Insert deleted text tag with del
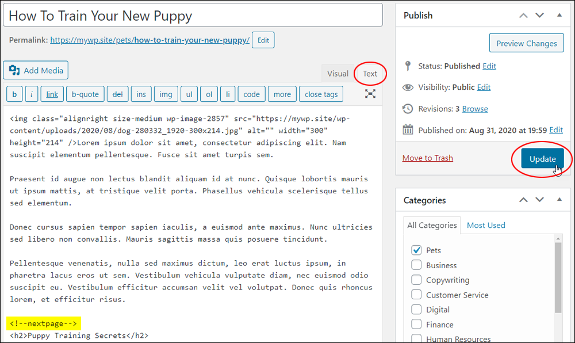This screenshot has width=575, height=343. tap(117, 94)
